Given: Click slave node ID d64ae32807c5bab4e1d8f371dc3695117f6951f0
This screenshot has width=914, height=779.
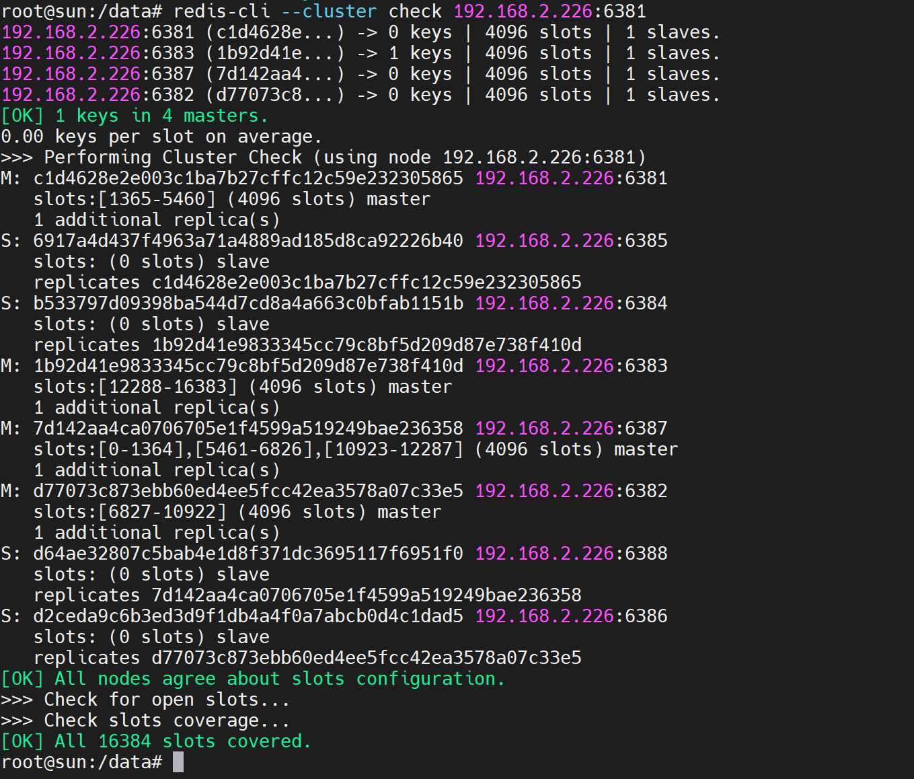Looking at the screenshot, I should click(248, 554).
